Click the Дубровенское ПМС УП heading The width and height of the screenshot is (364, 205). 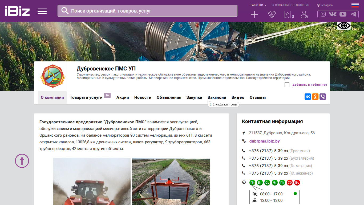(106, 69)
